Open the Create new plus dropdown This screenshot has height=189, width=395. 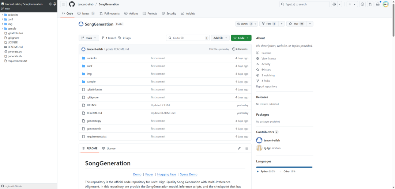(352, 4)
